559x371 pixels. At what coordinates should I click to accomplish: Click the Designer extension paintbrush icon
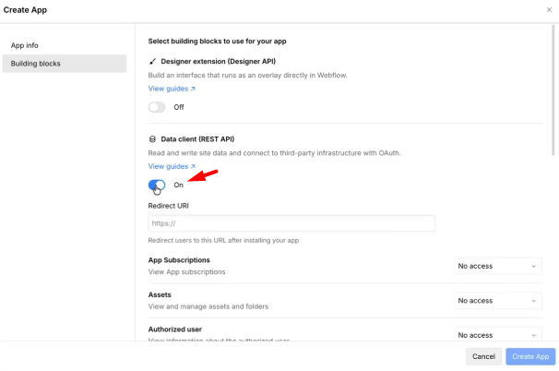click(x=152, y=61)
